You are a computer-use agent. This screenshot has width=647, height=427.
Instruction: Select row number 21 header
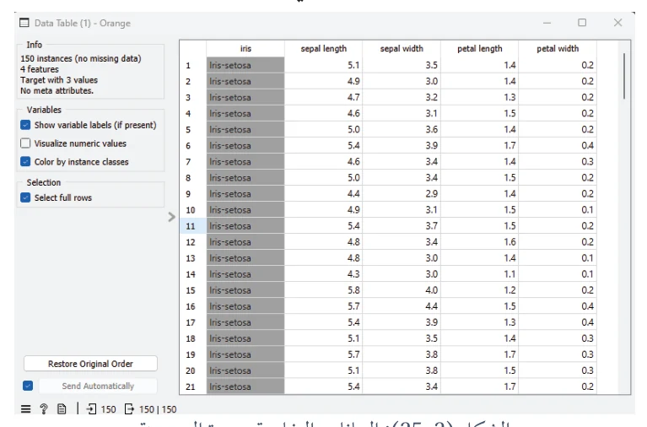tap(192, 386)
